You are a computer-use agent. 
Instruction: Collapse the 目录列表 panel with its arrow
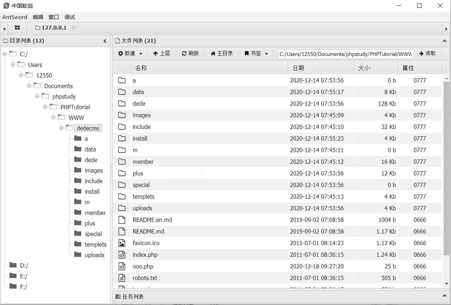[105, 41]
